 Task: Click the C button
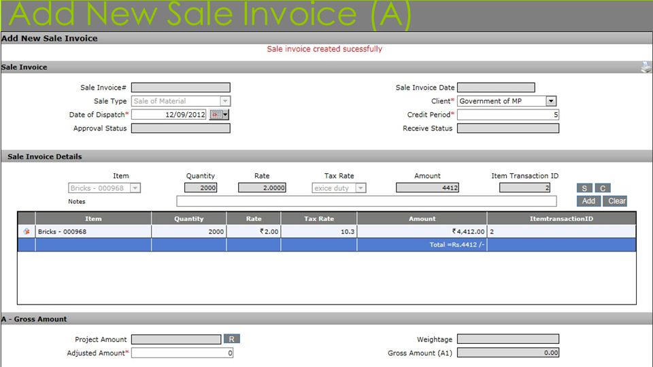point(603,188)
